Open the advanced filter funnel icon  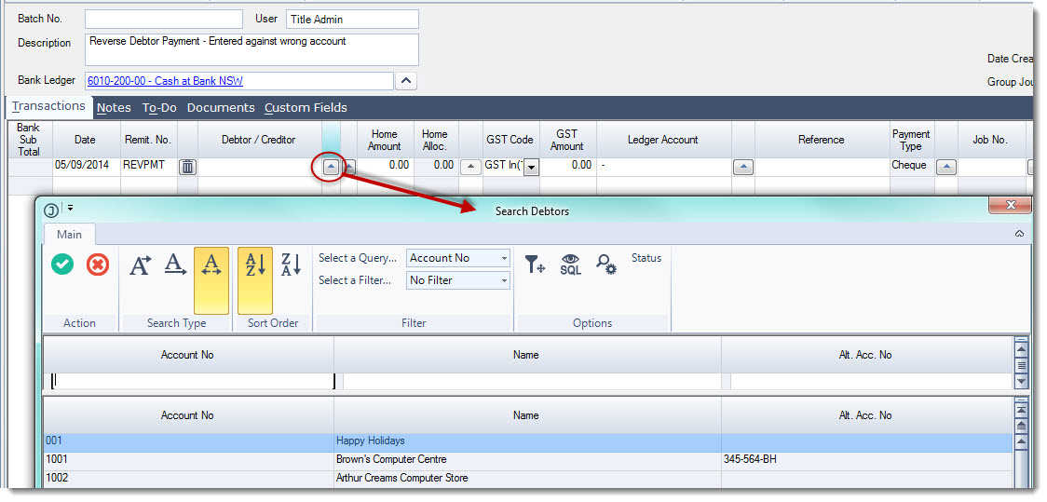tap(534, 265)
